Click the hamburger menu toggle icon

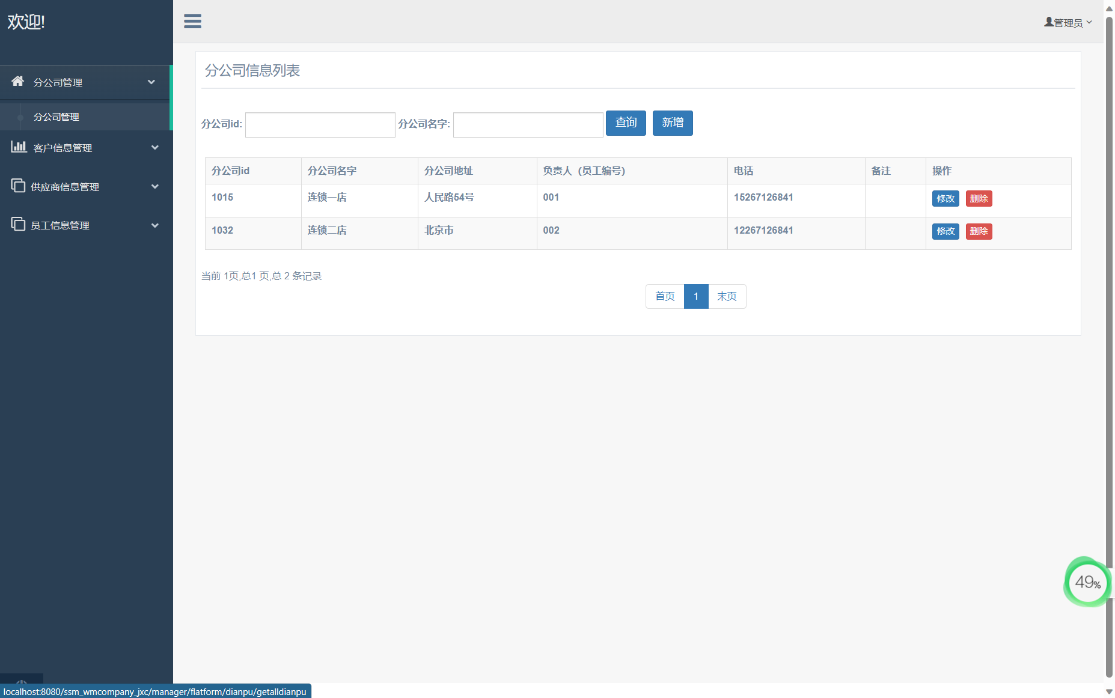click(192, 21)
